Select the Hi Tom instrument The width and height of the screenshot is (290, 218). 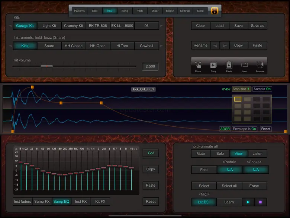coord(122,46)
